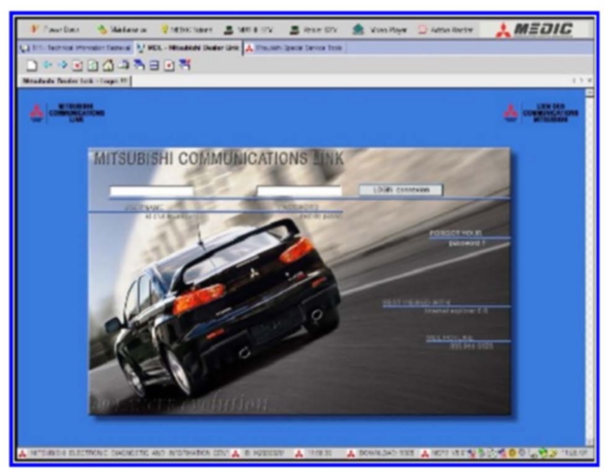
Task: Click the Back arrow in the browser toolbar
Action: click(x=48, y=65)
